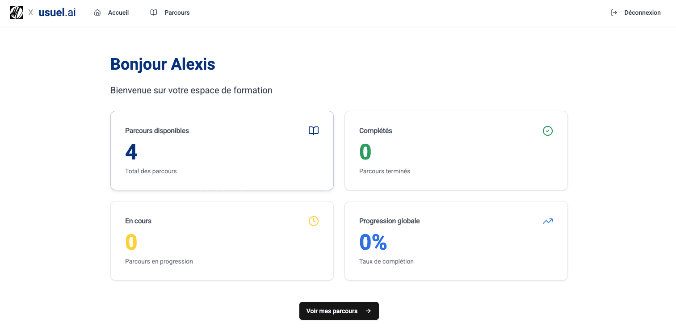Image resolution: width=676 pixels, height=331 pixels.
Task: Select the En cours card
Action: (x=222, y=241)
